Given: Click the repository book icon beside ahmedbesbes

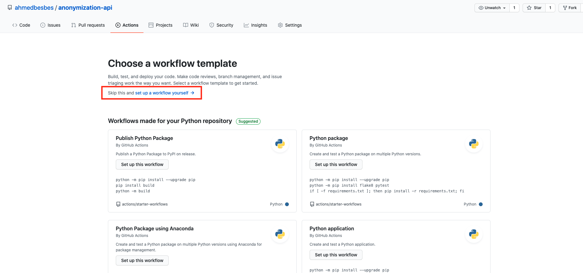Looking at the screenshot, I should 10,8.
